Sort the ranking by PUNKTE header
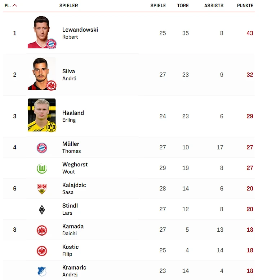 245,6
